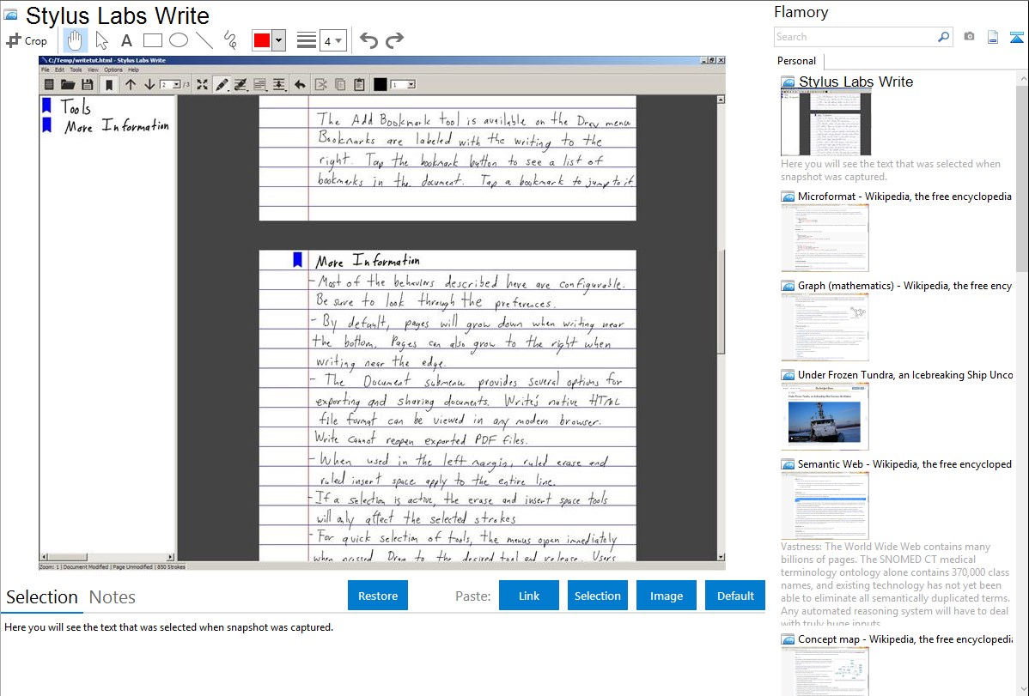Click the open folder icon in Write

(68, 85)
